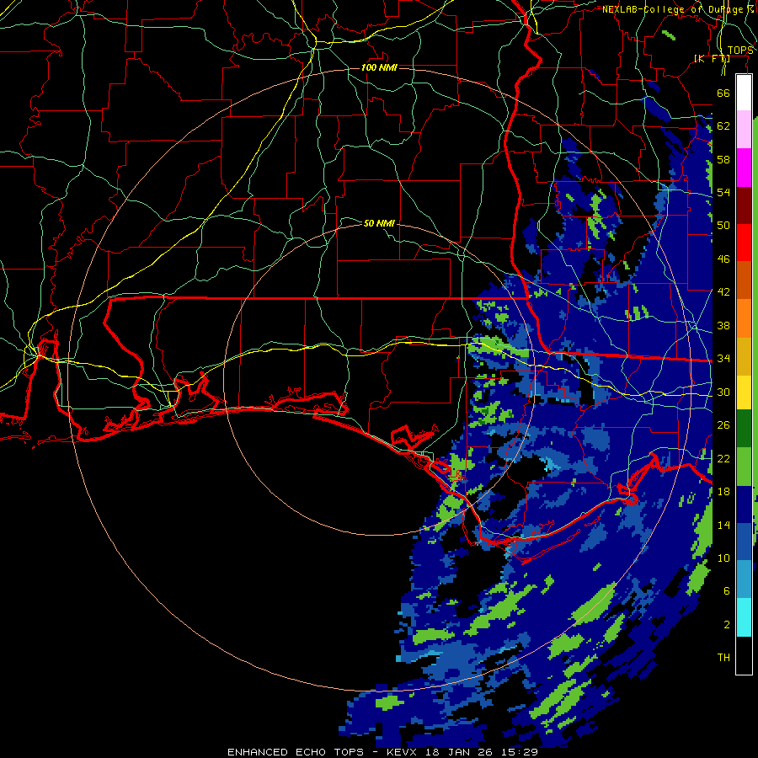Click the "NEXLAB-College of DuPage" credit text
The width and height of the screenshot is (758, 758).
click(672, 9)
